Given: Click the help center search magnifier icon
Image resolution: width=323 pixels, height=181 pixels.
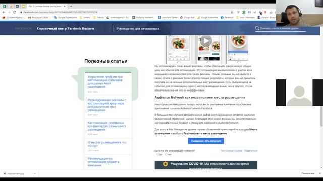Looking at the screenshot, I should point(257,28).
